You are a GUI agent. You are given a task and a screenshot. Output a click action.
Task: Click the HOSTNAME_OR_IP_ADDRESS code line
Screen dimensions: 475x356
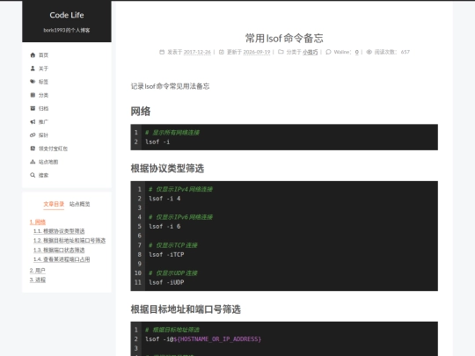203,339
